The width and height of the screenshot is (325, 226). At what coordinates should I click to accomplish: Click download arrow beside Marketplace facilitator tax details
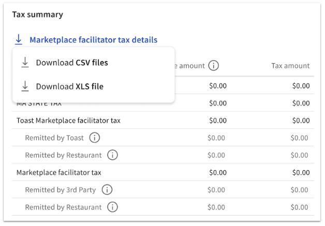pyautogui.click(x=19, y=40)
